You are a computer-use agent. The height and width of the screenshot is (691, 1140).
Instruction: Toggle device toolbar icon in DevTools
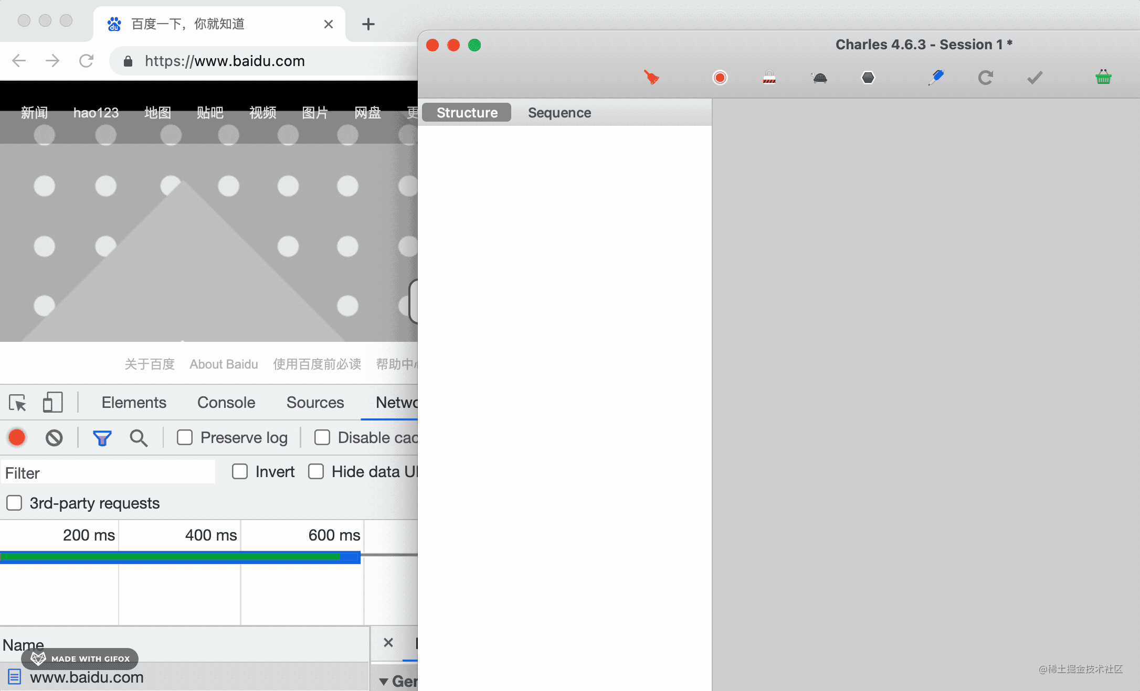point(52,403)
